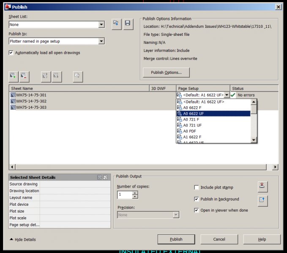Select A0 6622 UF page setup
The width and height of the screenshot is (287, 253).
pos(213,113)
